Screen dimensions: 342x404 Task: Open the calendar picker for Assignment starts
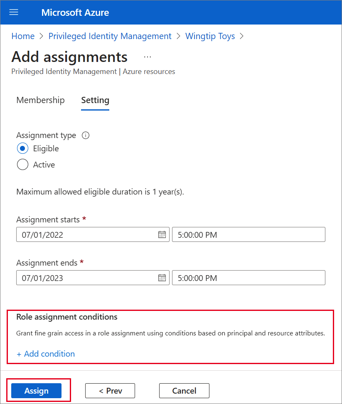[x=163, y=234]
